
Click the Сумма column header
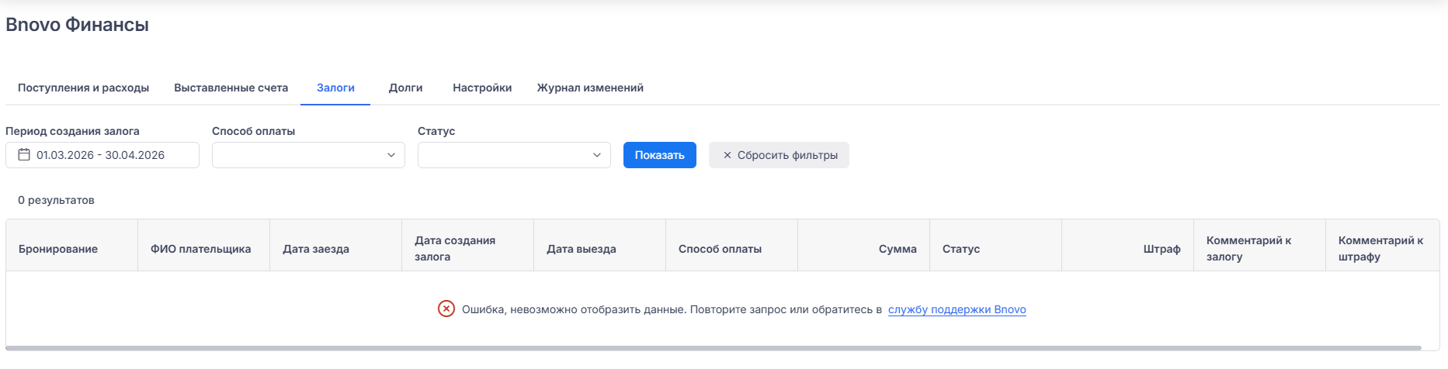click(x=897, y=249)
